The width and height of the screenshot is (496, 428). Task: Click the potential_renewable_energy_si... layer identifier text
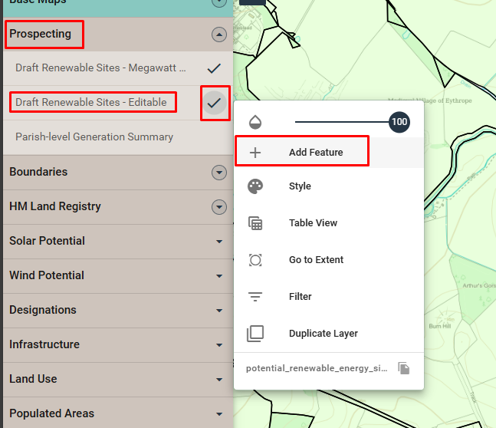point(317,368)
